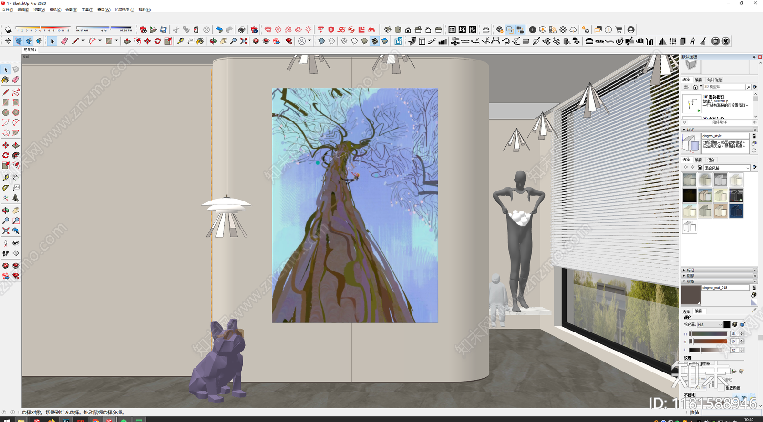Click the S saturation slider
The height and width of the screenshot is (422, 763).
(708, 342)
